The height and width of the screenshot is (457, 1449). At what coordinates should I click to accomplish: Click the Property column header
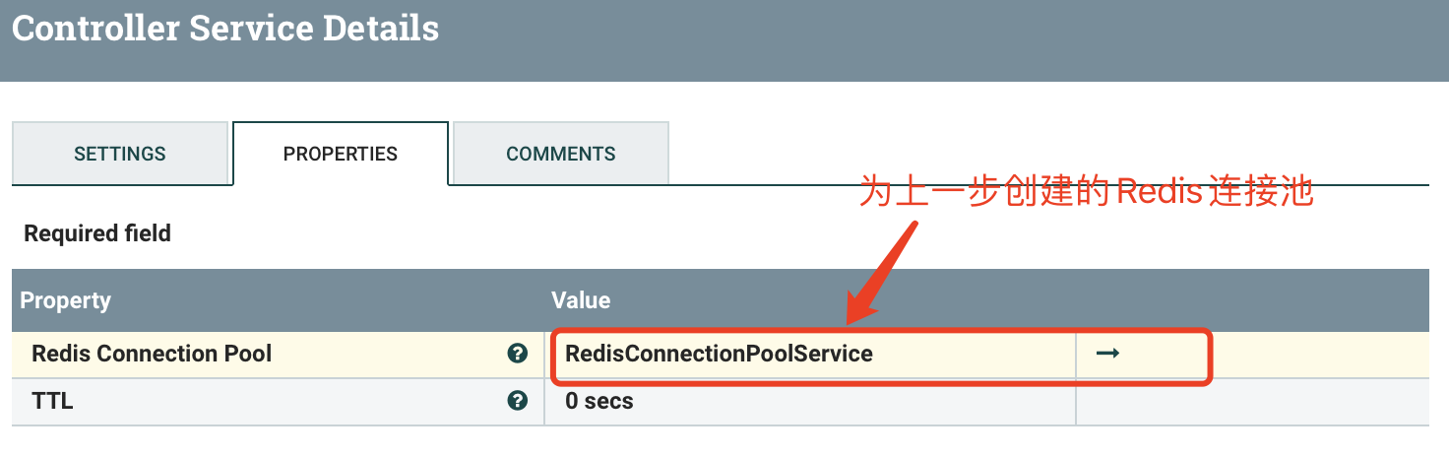coord(65,300)
